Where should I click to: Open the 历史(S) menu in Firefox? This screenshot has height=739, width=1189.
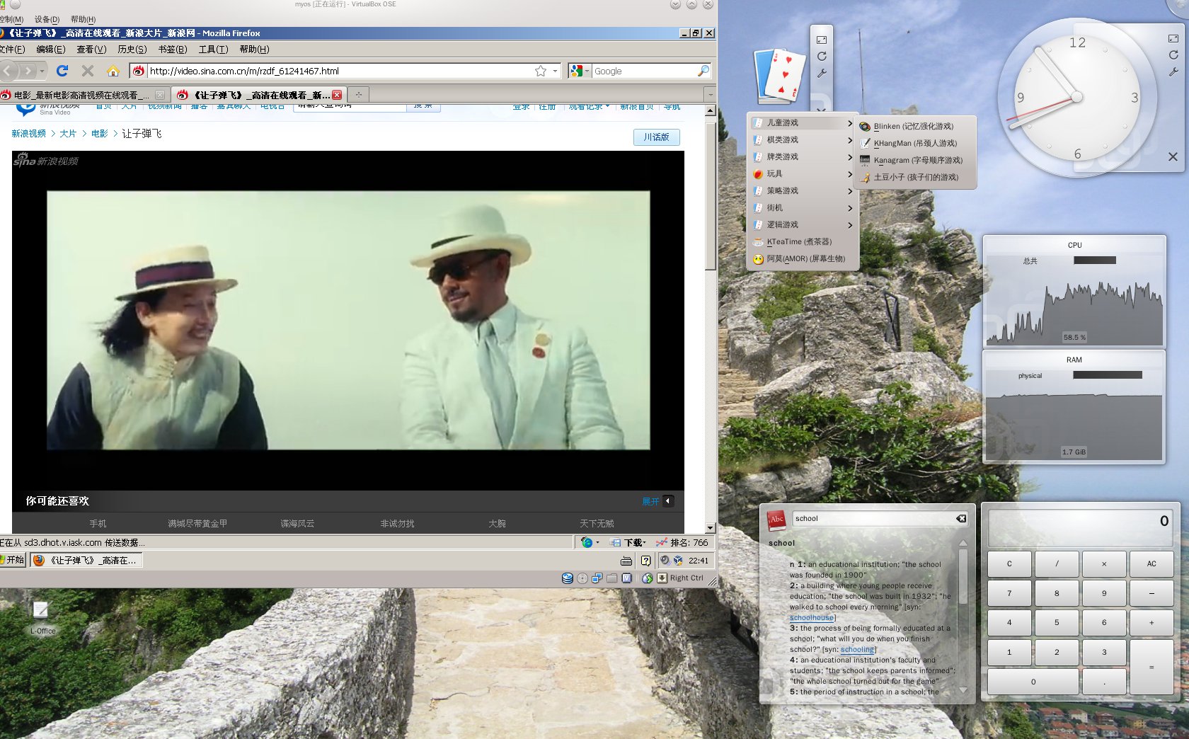tap(132, 49)
